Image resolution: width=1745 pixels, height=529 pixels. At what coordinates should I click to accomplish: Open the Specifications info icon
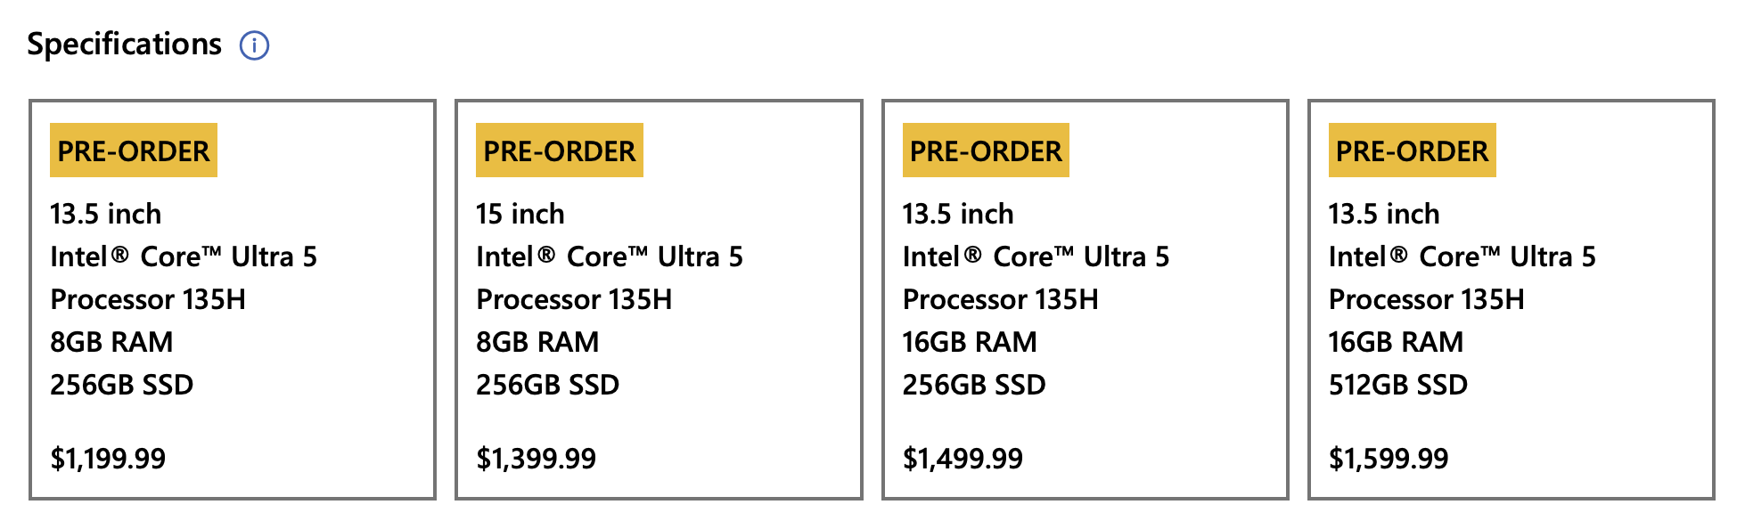pyautogui.click(x=254, y=45)
